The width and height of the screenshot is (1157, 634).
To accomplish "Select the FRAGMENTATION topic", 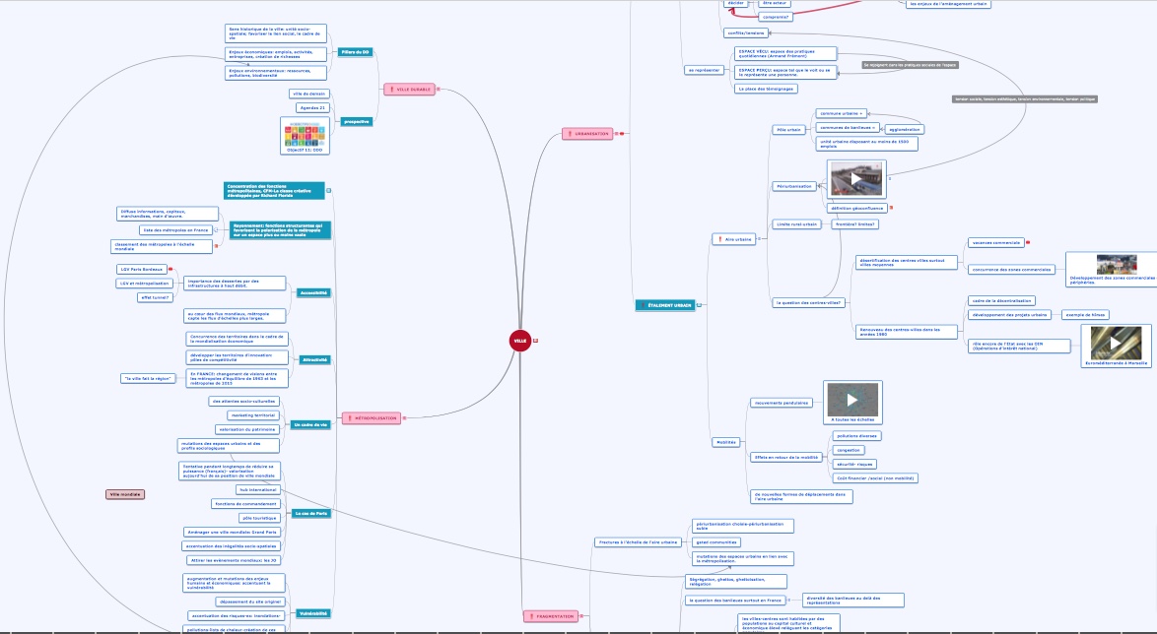I will click(x=551, y=616).
